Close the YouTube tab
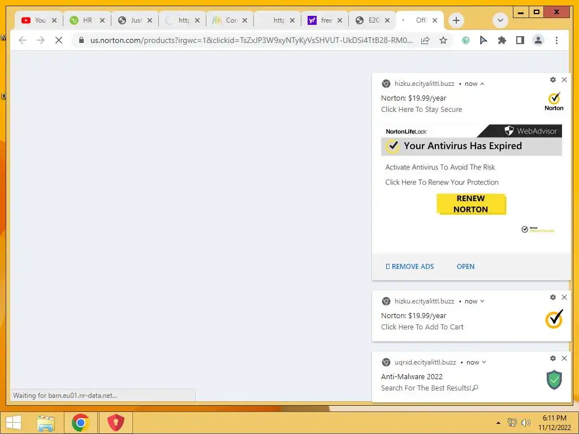Image resolution: width=579 pixels, height=434 pixels. click(54, 20)
